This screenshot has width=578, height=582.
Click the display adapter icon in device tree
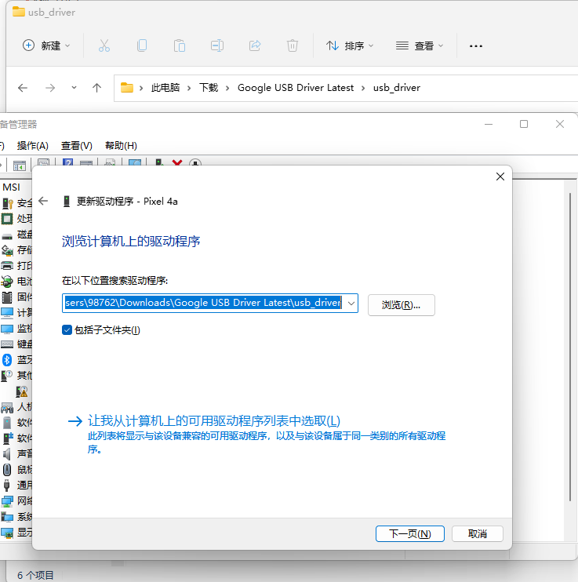[7, 533]
